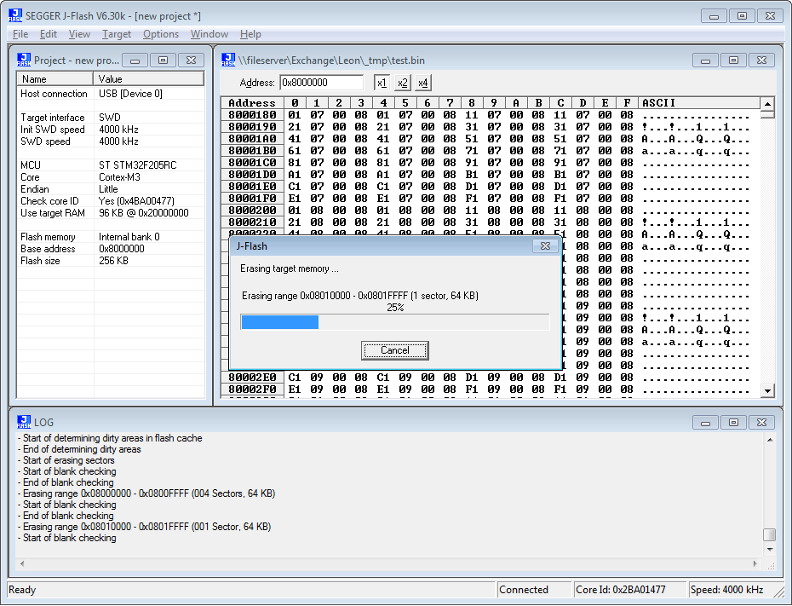This screenshot has height=606, width=792.
Task: Click address row 80002E0
Action: tap(253, 377)
